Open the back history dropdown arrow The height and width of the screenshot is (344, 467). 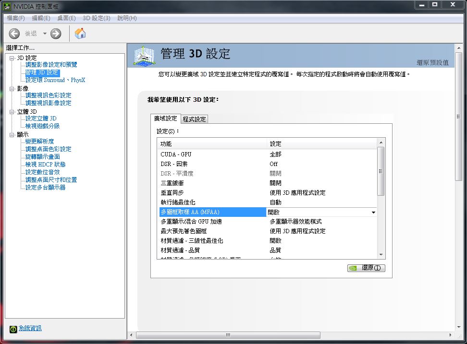45,34
